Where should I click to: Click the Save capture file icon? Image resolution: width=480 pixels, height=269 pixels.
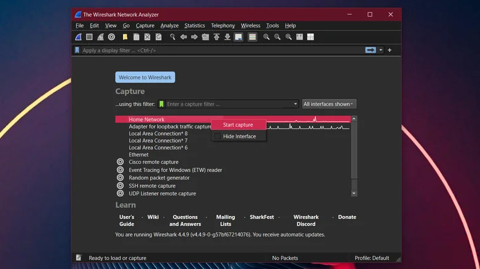136,37
